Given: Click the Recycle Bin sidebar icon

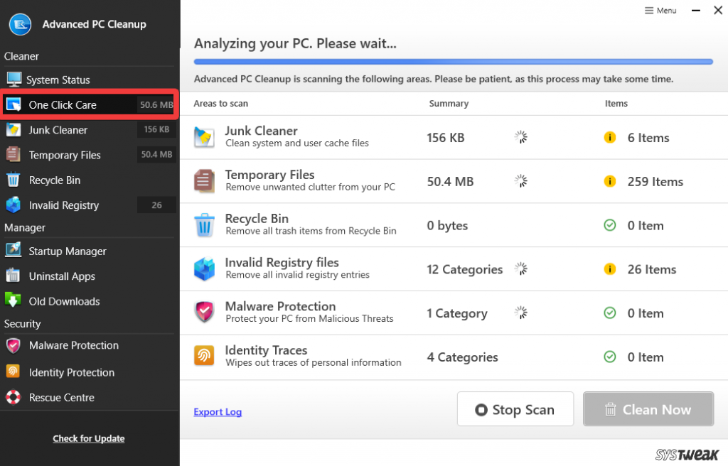Looking at the screenshot, I should click(x=14, y=180).
